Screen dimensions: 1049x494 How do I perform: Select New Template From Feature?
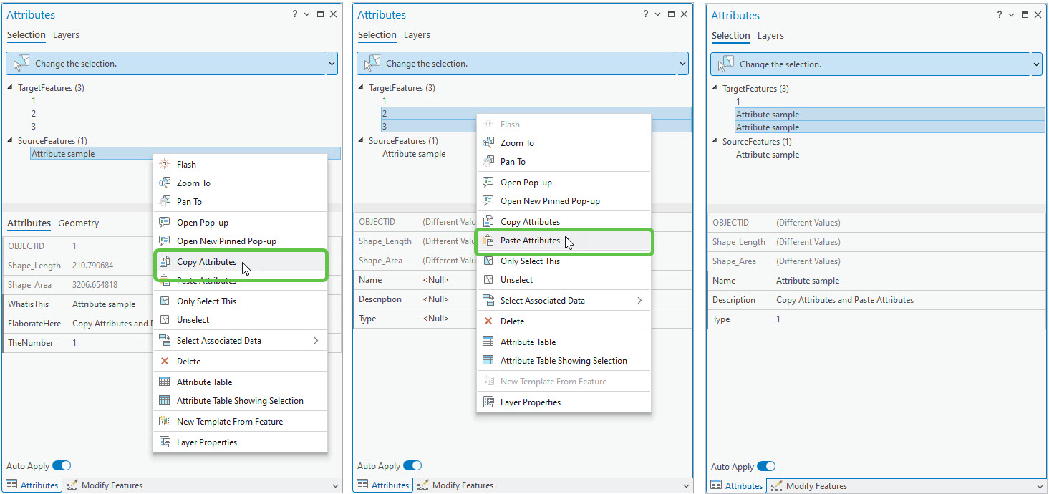tap(231, 420)
